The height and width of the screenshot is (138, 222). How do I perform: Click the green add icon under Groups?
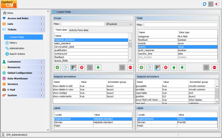pos(57,67)
